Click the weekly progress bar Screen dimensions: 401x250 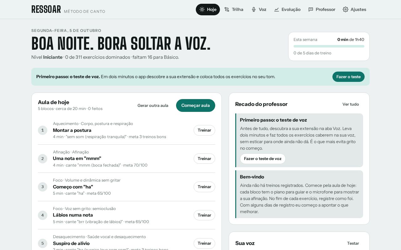pos(329,46)
